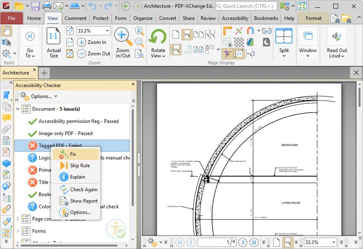Image resolution: width=363 pixels, height=249 pixels.
Task: Click the Fit Width icon in Zoom group
Action: tap(70, 42)
